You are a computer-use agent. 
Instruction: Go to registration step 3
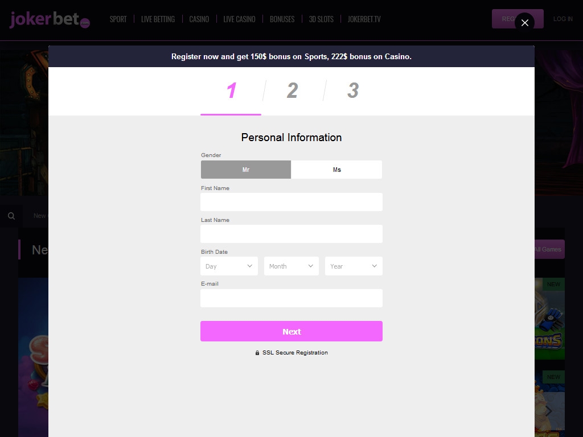(353, 90)
